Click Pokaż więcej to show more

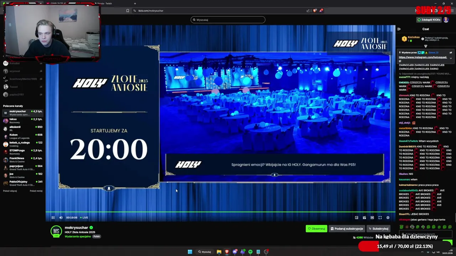tap(10, 191)
